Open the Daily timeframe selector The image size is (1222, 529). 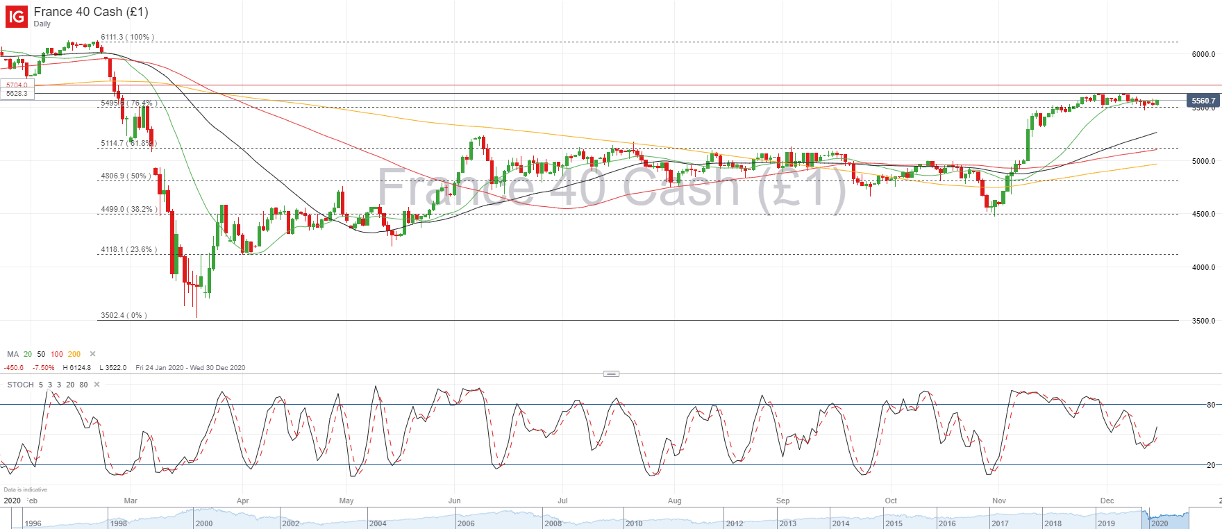click(x=42, y=24)
